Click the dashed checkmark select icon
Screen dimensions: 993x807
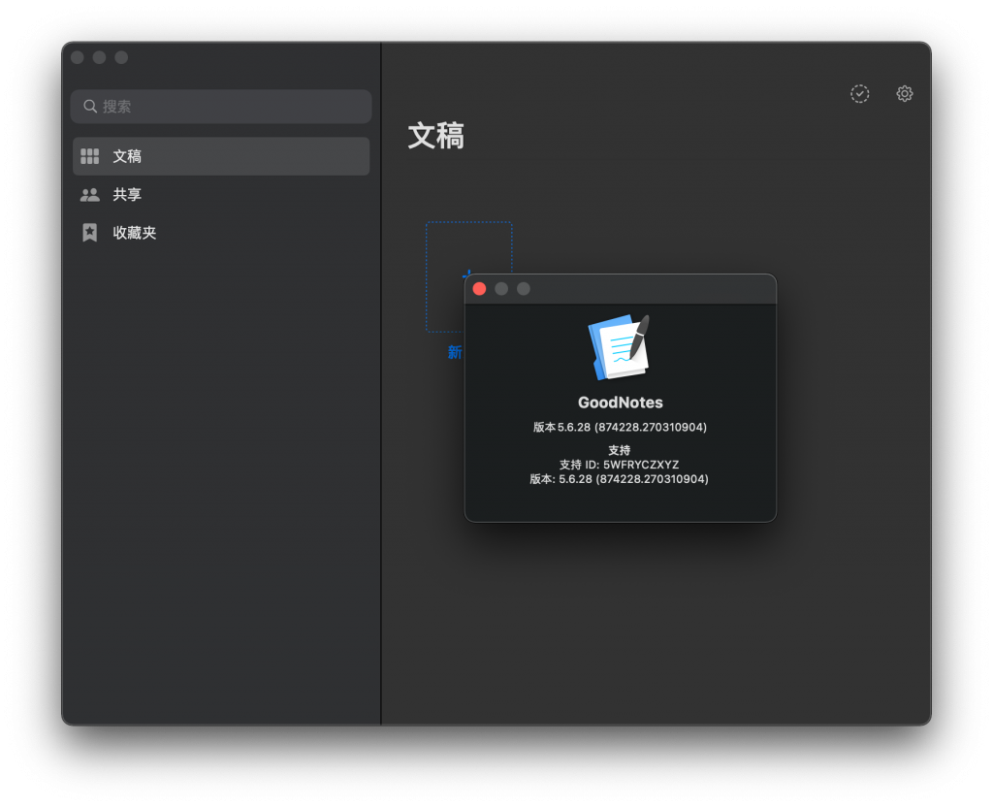tap(859, 94)
